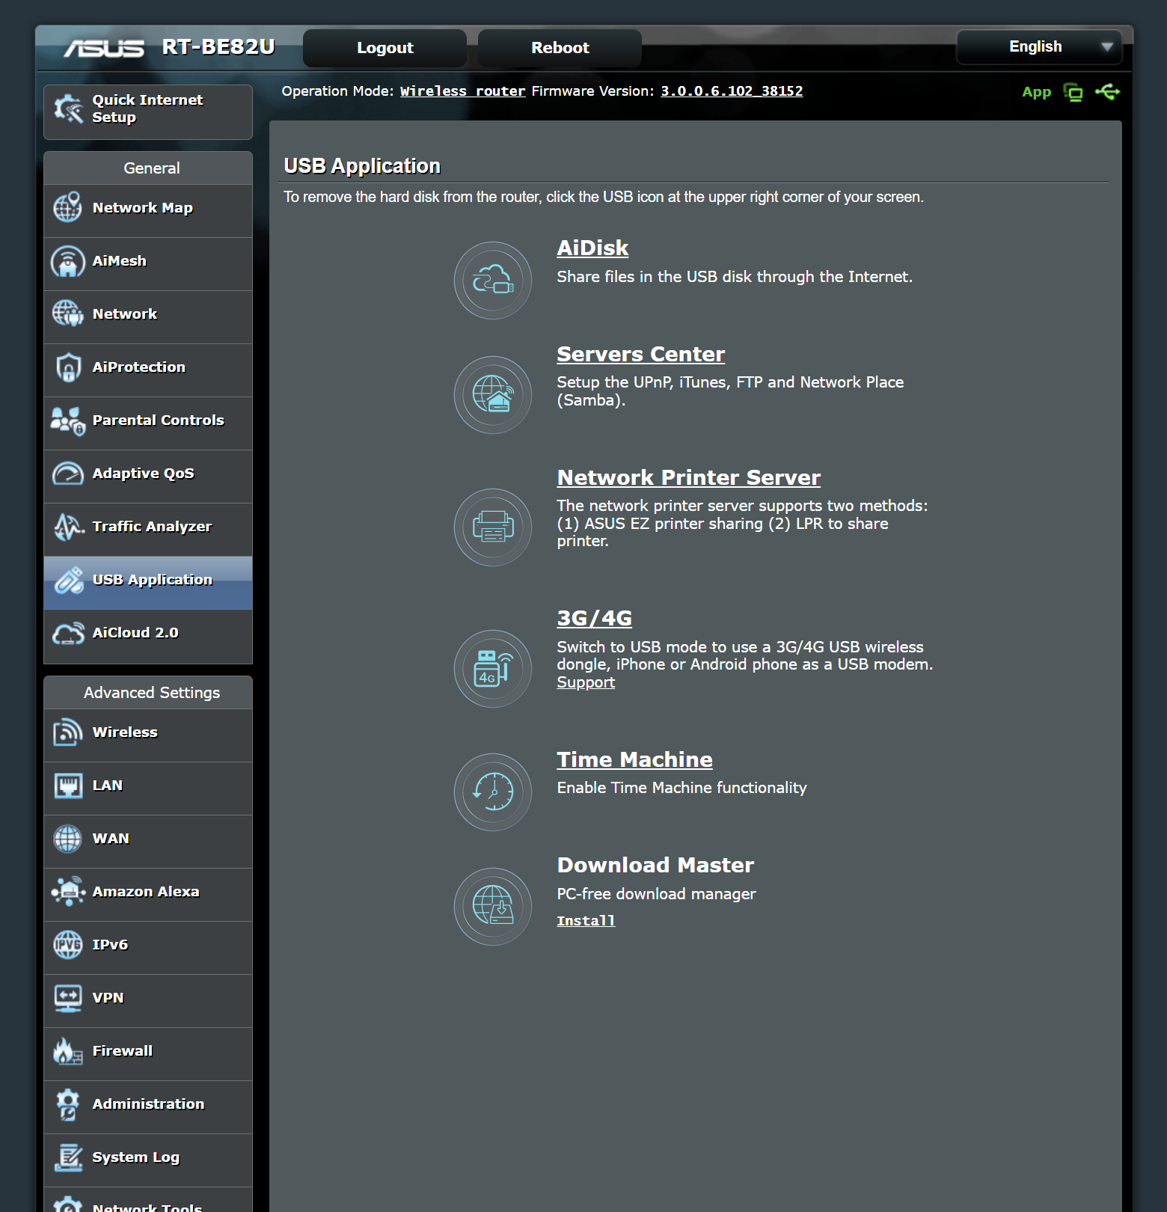Open the Administration menu item
Image resolution: width=1167 pixels, height=1212 pixels.
148,1107
